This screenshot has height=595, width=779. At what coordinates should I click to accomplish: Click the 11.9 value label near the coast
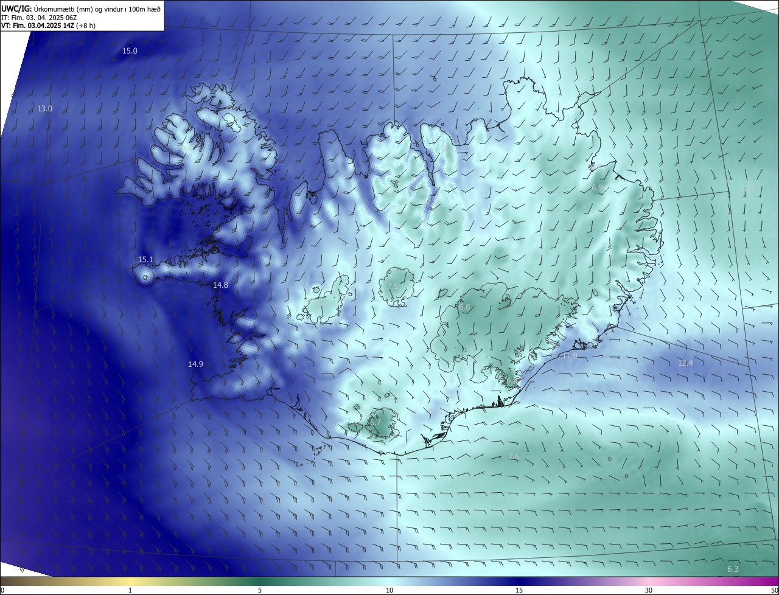point(570,356)
